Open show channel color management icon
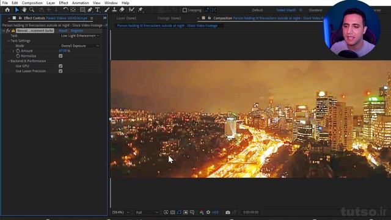Screen dimensions: 391x220 [x=202, y=212]
